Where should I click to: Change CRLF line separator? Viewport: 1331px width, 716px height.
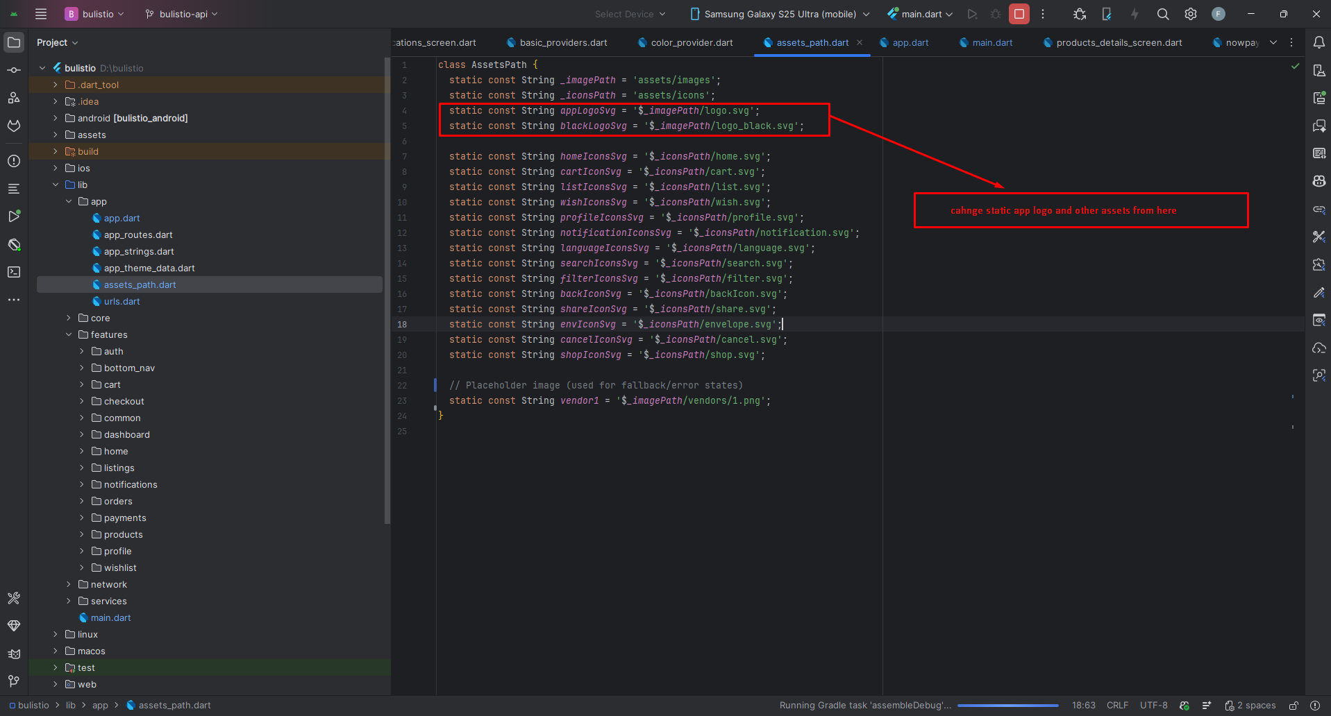(1117, 706)
